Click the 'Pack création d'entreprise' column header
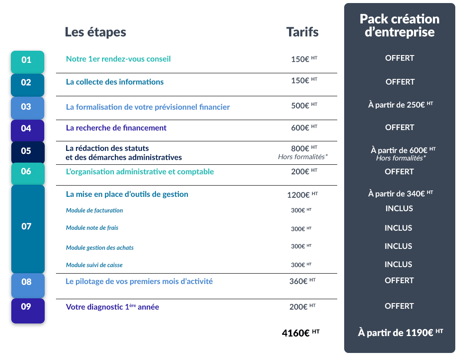 (x=399, y=26)
